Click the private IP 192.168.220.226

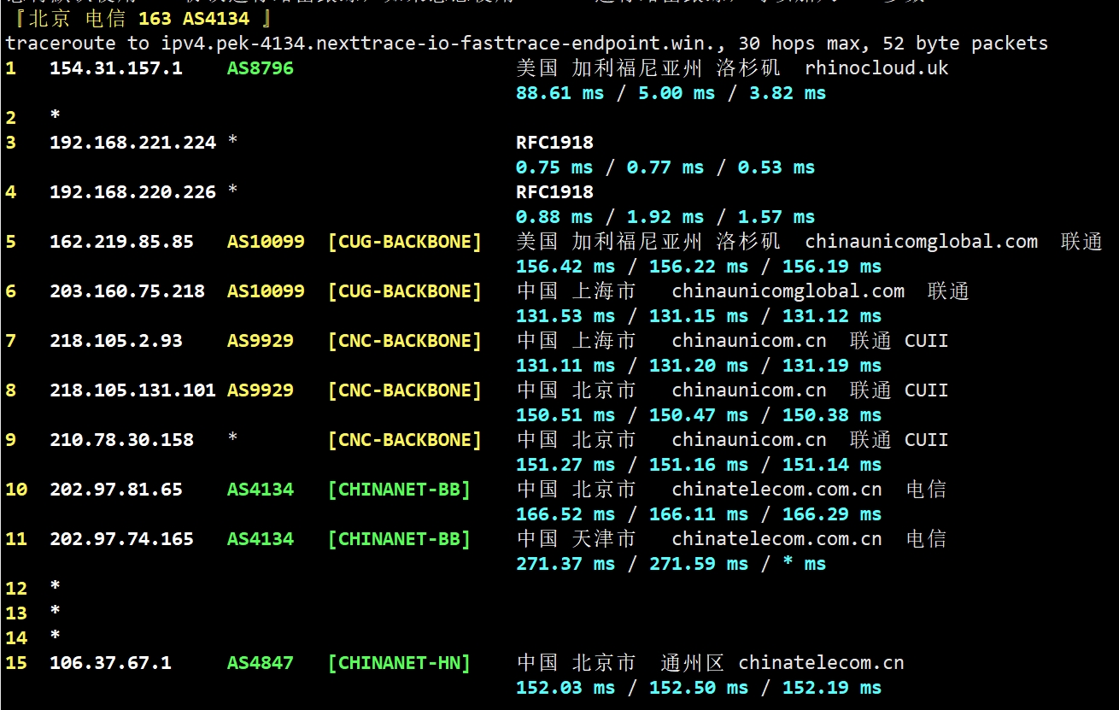click(132, 192)
